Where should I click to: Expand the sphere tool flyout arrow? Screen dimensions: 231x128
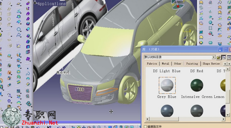213,24
